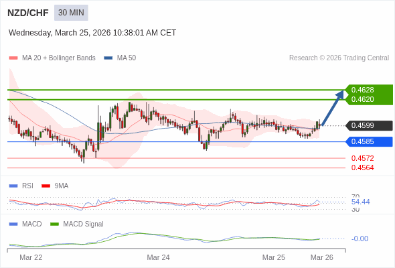The height and width of the screenshot is (268, 395).
Task: Click the MA 20 + Bollinger Bands red swatch
Action: [13, 58]
